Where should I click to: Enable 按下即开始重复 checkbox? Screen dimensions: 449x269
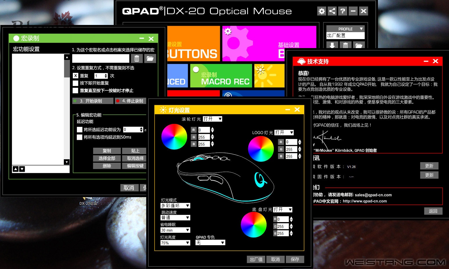(x=75, y=83)
